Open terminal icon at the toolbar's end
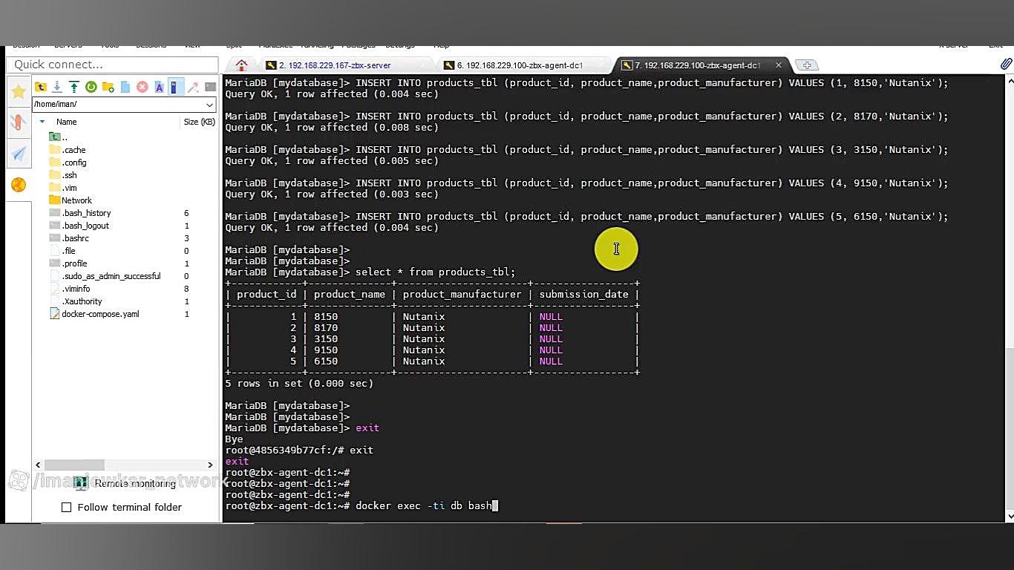Viewport: 1014px width, 570px height. 210,87
